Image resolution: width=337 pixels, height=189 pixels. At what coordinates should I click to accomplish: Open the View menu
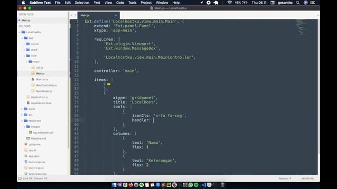[x=108, y=3]
